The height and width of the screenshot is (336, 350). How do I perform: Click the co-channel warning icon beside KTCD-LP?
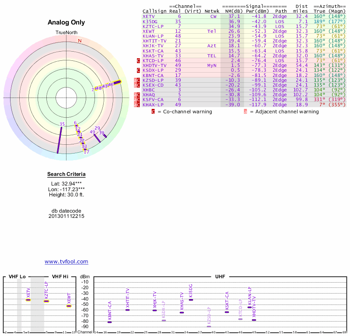pos(138,60)
